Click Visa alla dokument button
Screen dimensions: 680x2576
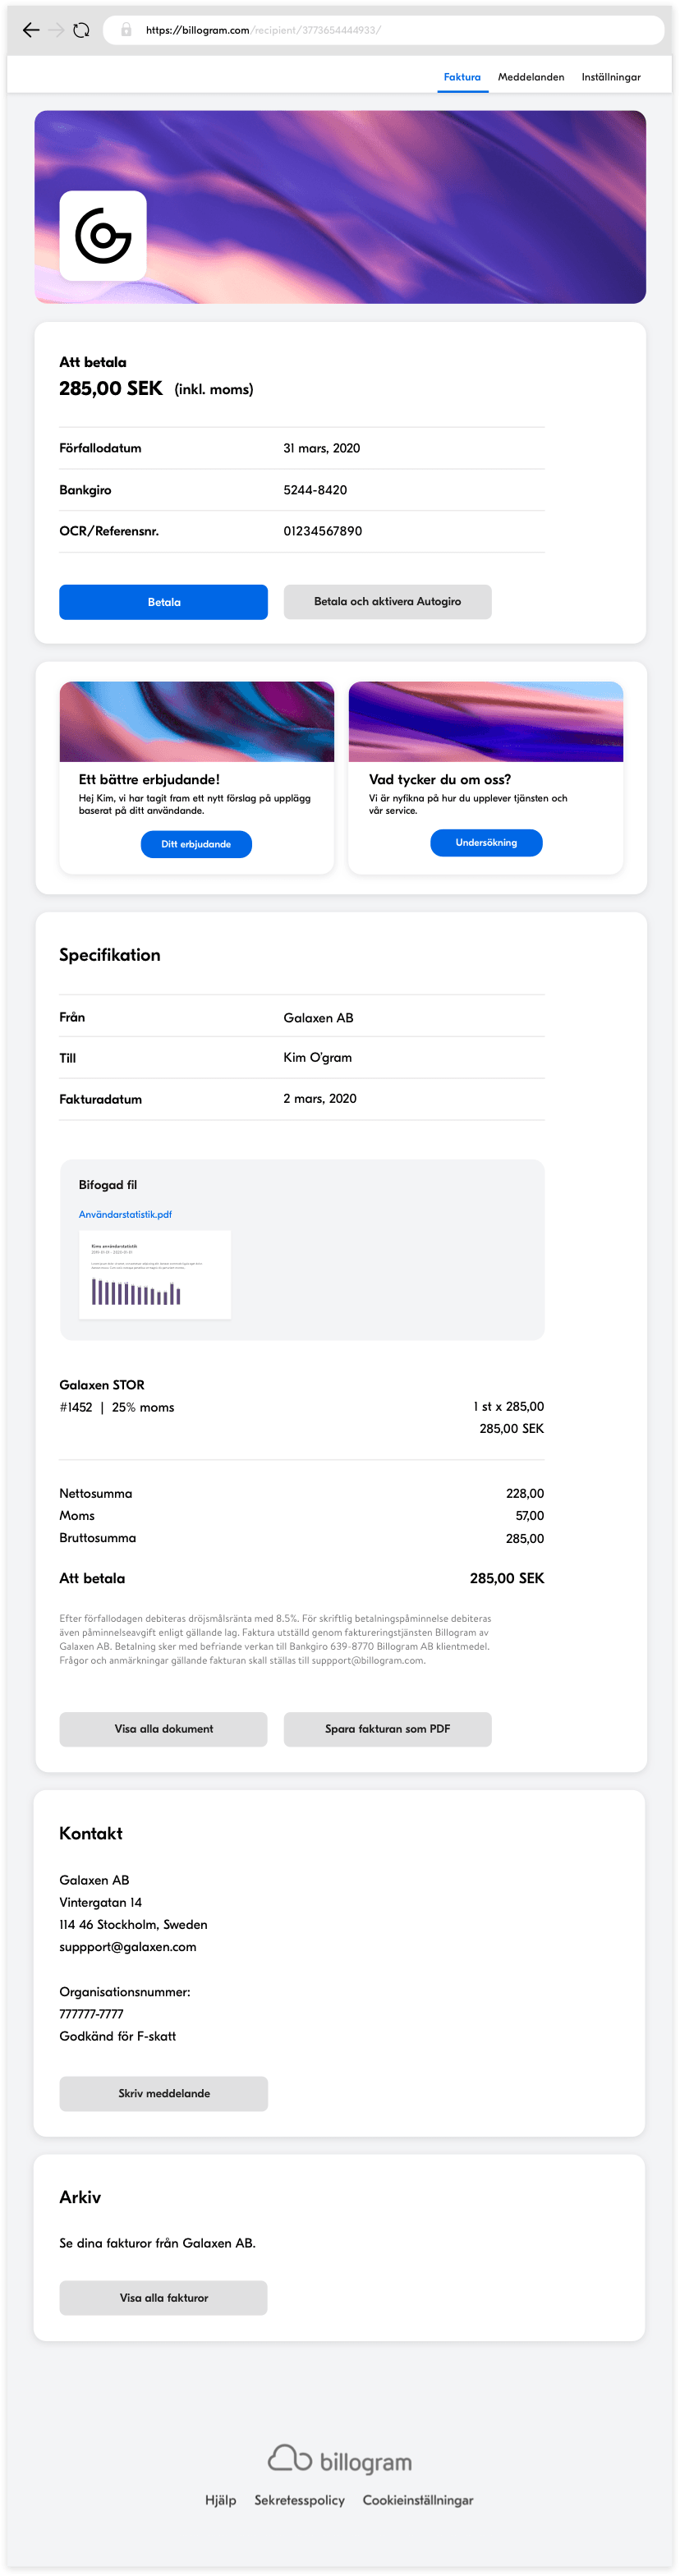click(163, 1729)
